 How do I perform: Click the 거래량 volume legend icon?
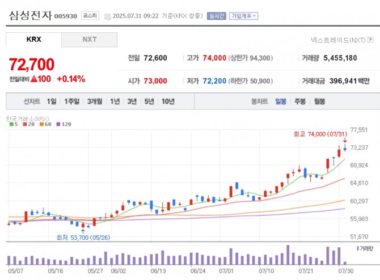point(359,248)
